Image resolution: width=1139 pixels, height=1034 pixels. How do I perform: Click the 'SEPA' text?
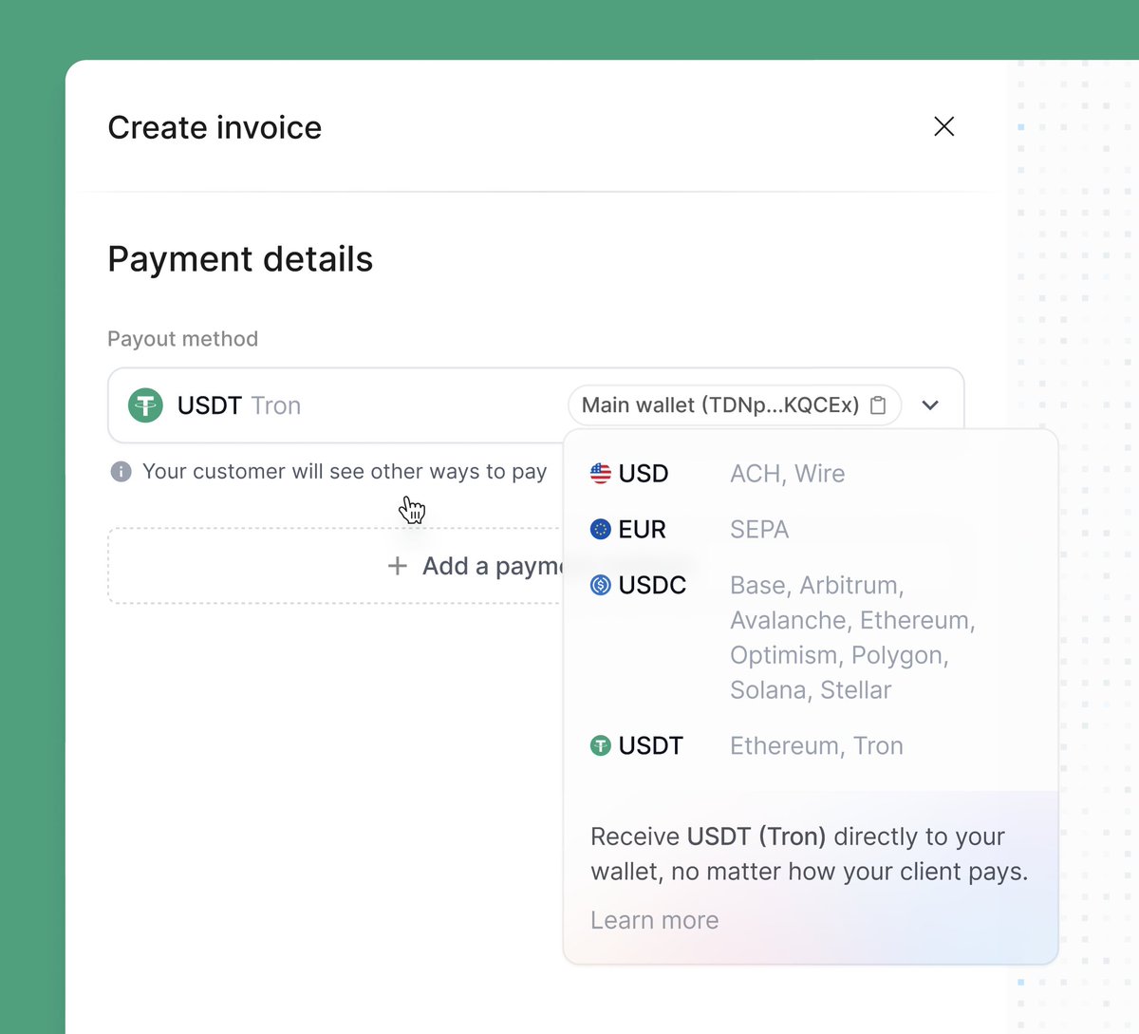[x=759, y=529]
